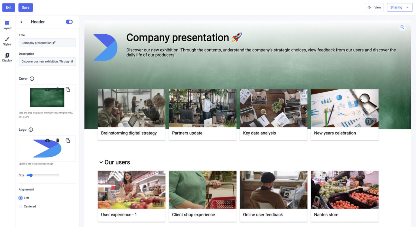Click the Save button
This screenshot has width=416, height=227.
coord(25,7)
